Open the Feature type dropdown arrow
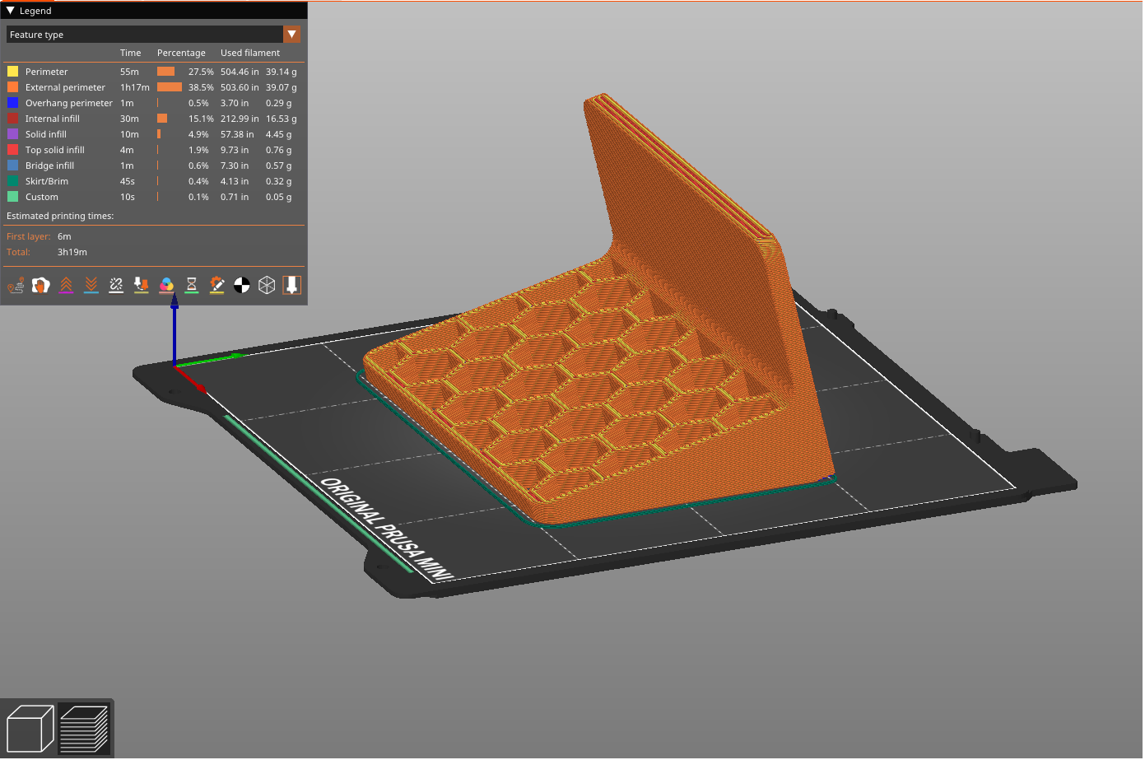 [x=291, y=35]
